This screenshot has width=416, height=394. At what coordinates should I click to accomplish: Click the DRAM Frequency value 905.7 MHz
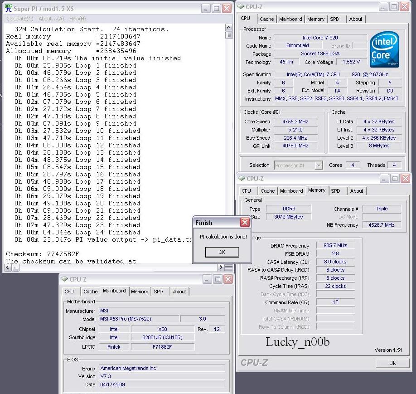[x=335, y=245]
